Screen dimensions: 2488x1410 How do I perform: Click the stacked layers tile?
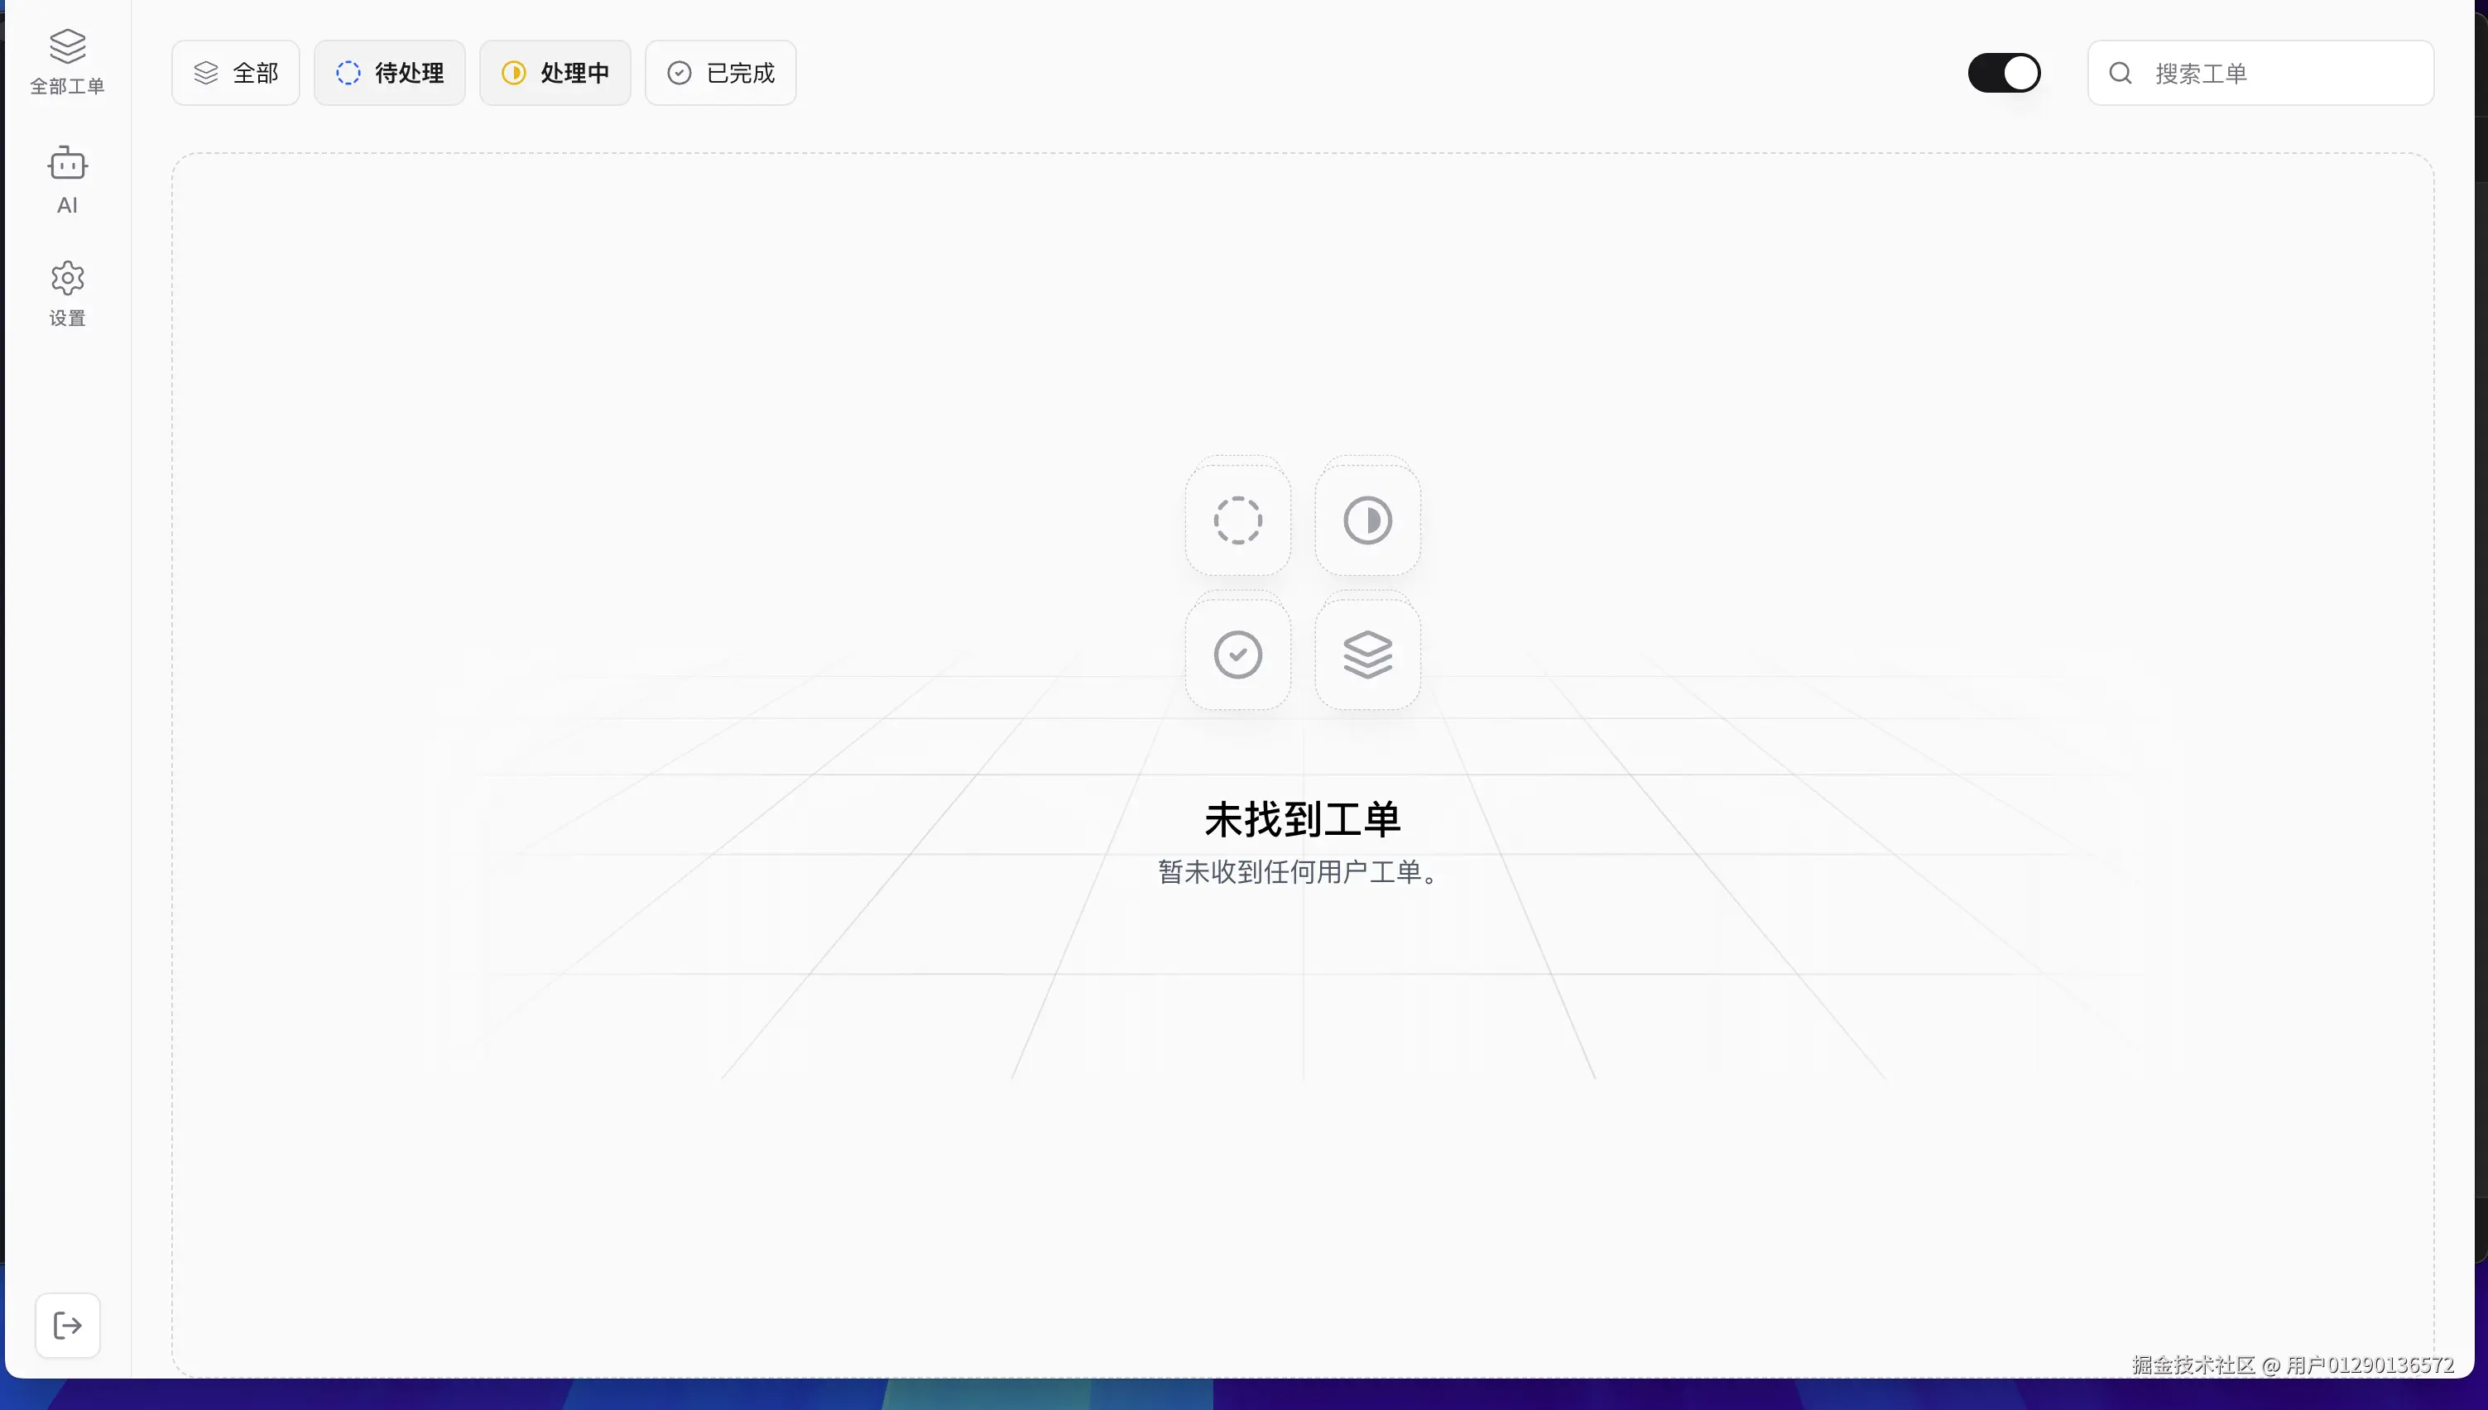coord(1366,655)
